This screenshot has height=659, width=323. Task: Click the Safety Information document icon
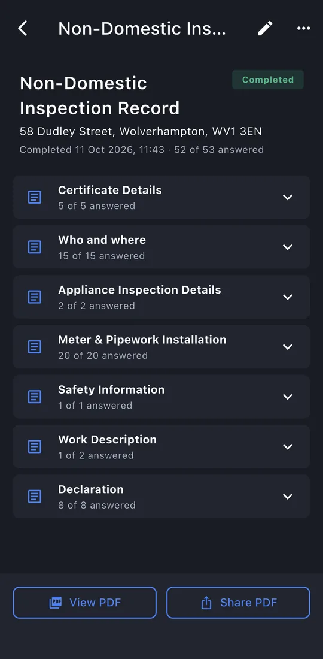[35, 397]
